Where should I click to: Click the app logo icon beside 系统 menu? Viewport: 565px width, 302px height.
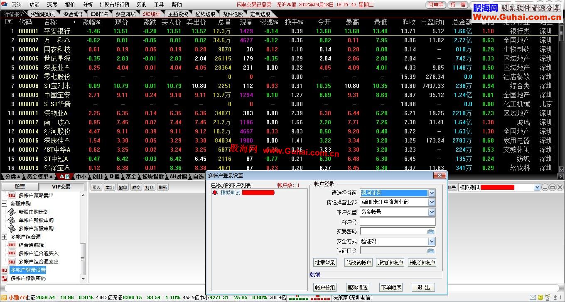(x=4, y=5)
